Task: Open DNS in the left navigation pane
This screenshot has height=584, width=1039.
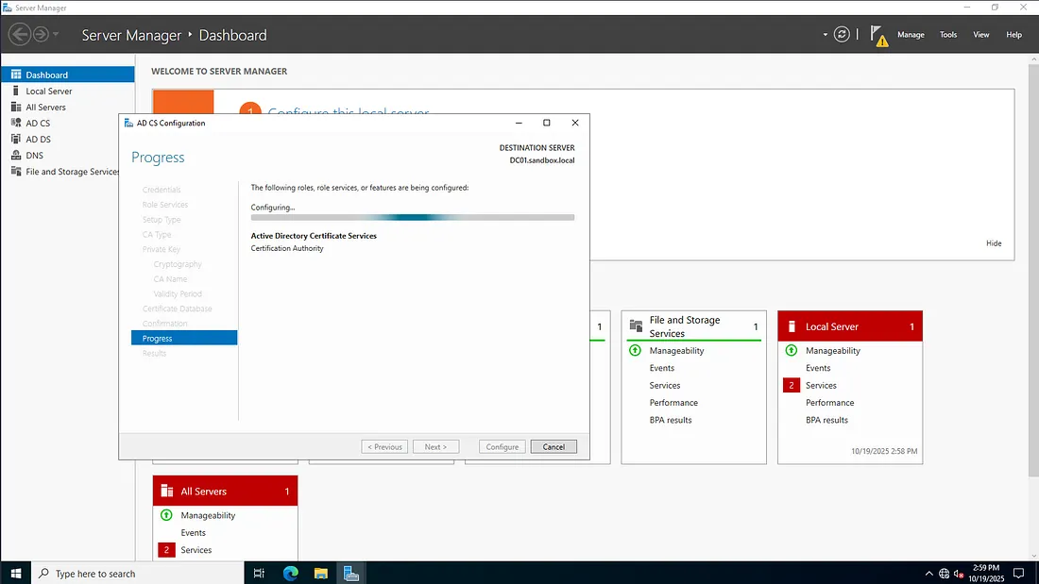Action: [34, 156]
